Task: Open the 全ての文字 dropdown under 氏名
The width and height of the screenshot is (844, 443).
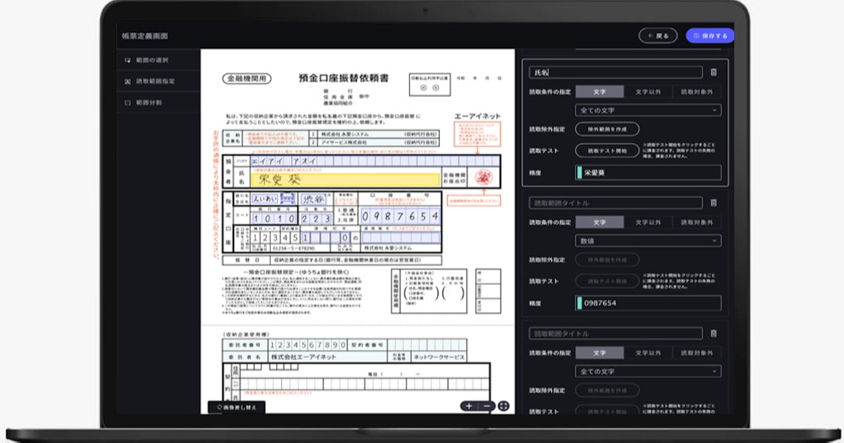Action: tap(648, 110)
